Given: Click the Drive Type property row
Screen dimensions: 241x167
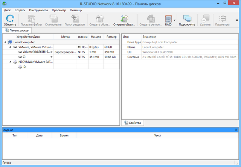Looking at the screenshot, I should [x=180, y=42].
